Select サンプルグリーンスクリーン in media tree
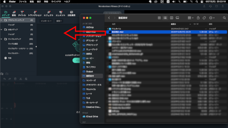This screenshot has height=128, width=228. tap(18, 49)
